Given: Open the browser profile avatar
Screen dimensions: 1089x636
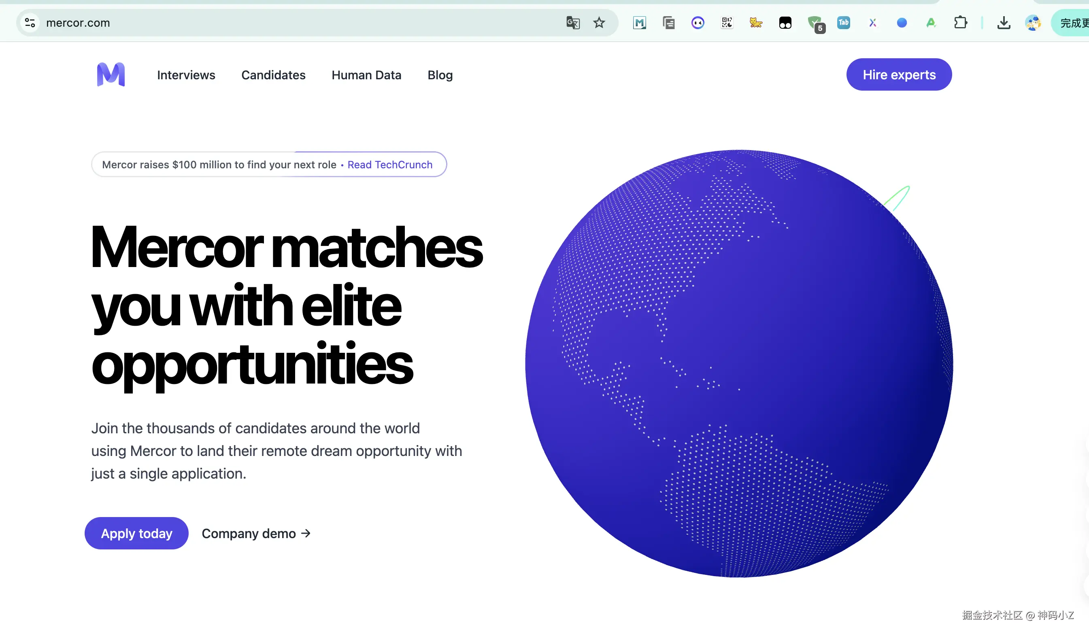Looking at the screenshot, I should (1032, 22).
